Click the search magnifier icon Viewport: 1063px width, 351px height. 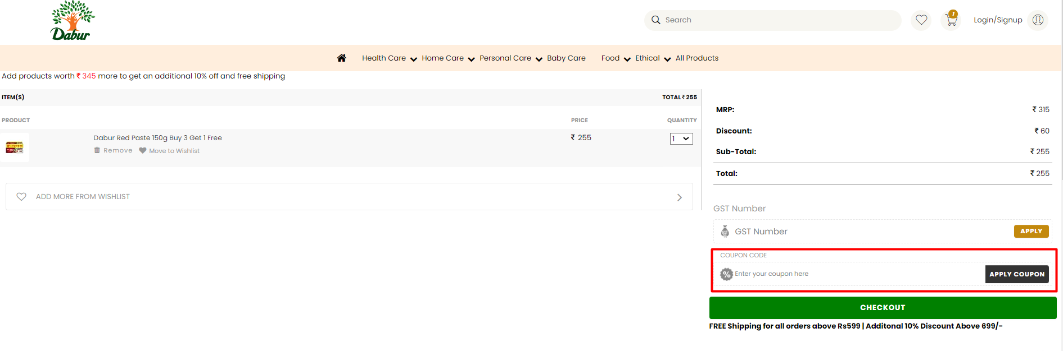click(655, 20)
